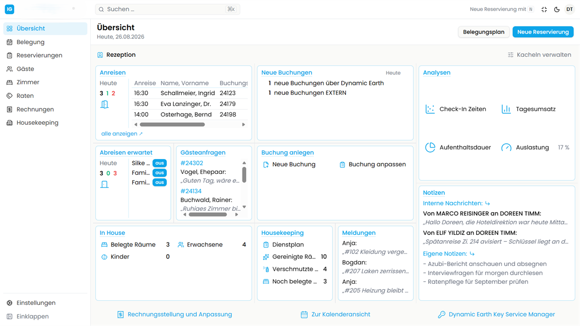The width and height of the screenshot is (580, 326).
Task: Open the Meldungen tile title
Action: click(359, 233)
